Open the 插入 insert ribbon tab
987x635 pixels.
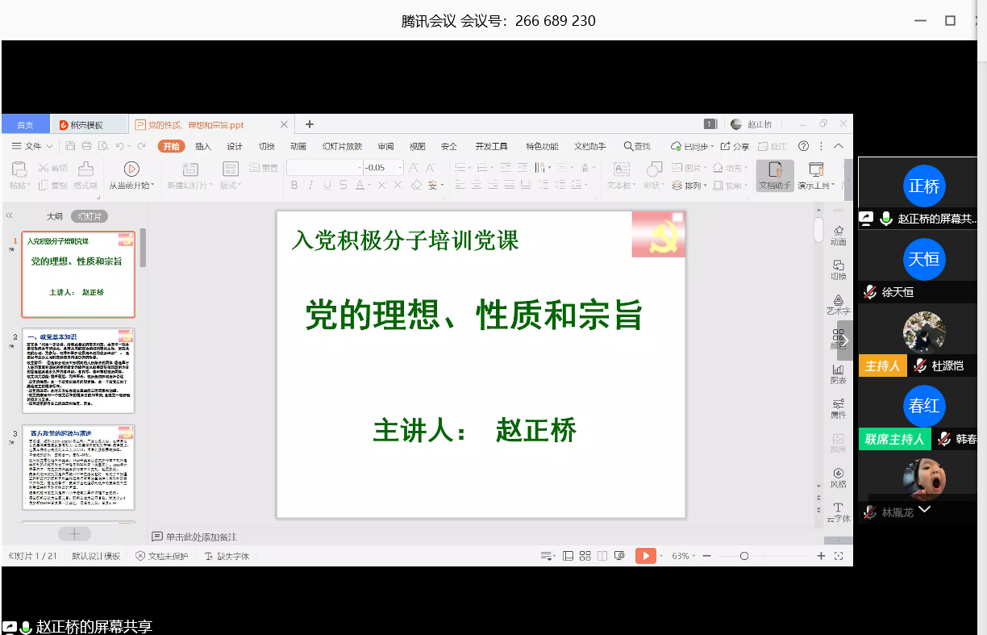[203, 146]
